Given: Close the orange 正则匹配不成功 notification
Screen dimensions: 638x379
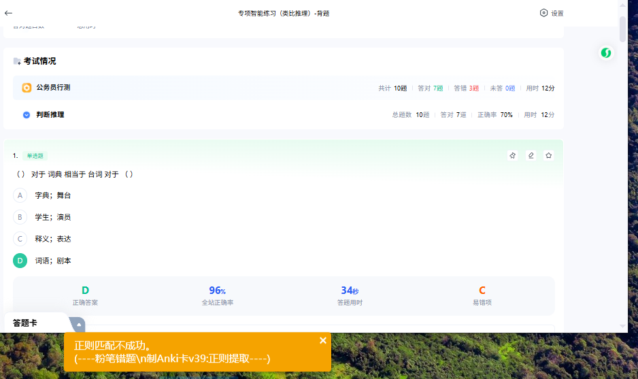Looking at the screenshot, I should click(322, 340).
